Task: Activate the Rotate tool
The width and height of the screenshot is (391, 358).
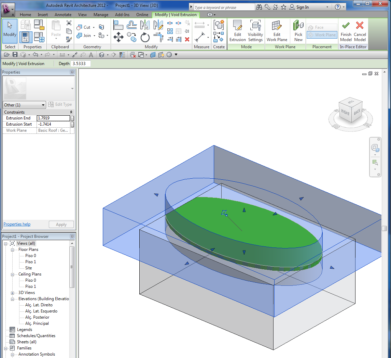Action: tap(145, 37)
